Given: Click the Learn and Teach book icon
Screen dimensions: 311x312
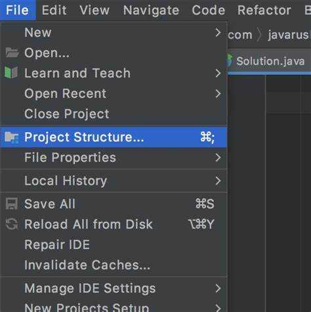Looking at the screenshot, I should tap(11, 72).
